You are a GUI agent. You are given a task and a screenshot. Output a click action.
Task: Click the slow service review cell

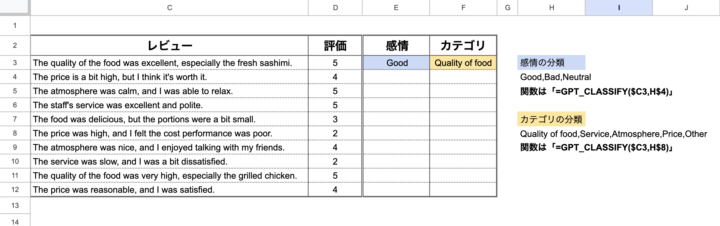[169, 161]
